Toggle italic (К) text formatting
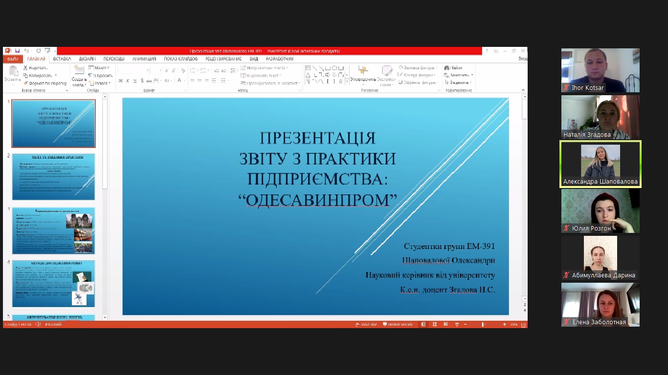 [x=127, y=81]
